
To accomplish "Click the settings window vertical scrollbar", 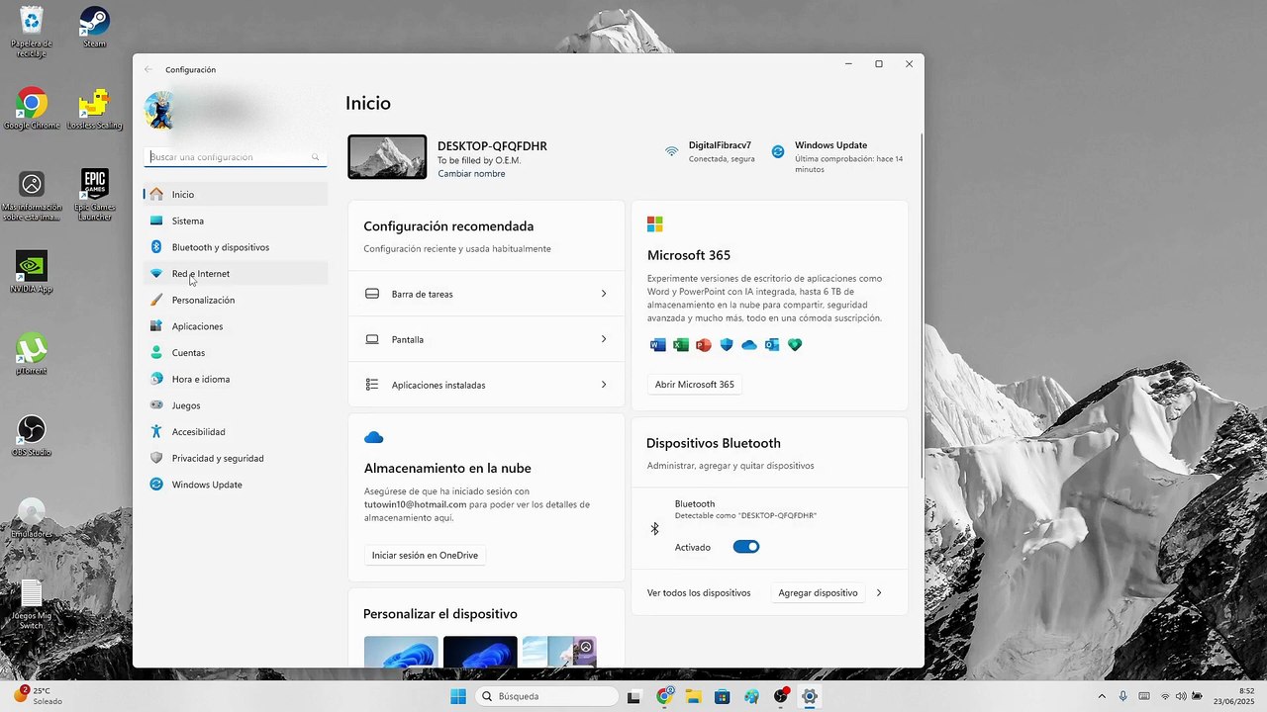I will click(922, 305).
